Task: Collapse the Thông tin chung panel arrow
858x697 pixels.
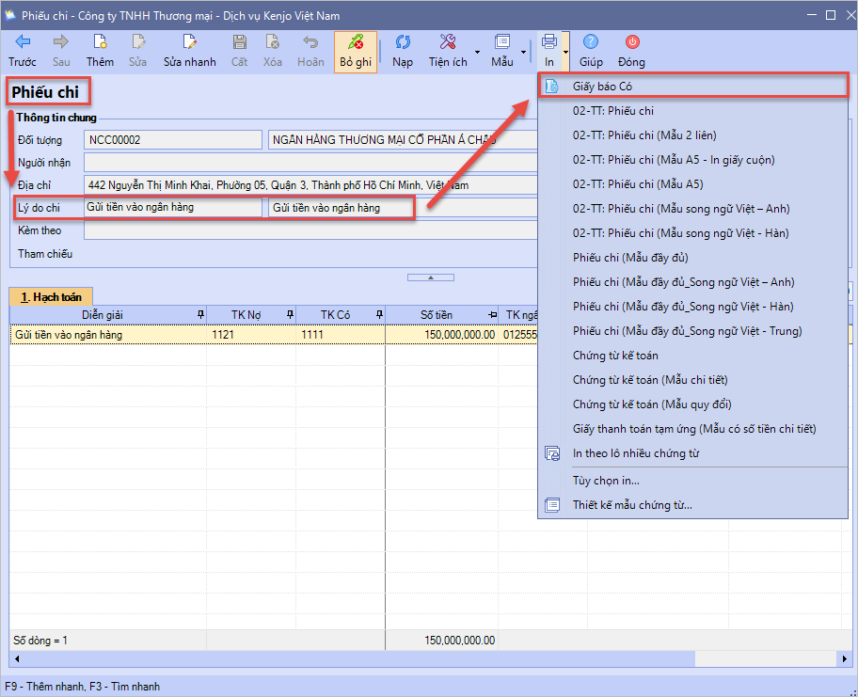Action: (x=428, y=277)
